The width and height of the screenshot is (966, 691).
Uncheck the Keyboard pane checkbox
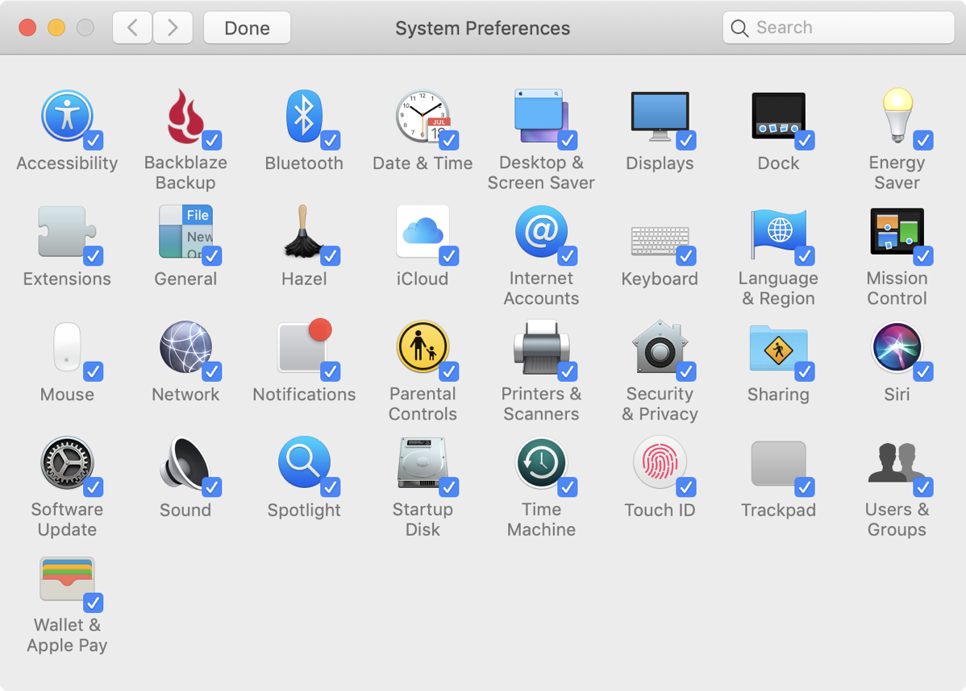(x=685, y=256)
